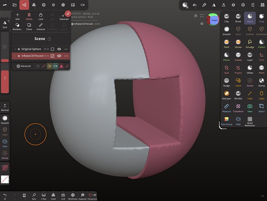Select the Layer tool
The width and height of the screenshot is (267, 201).
click(x=250, y=57)
